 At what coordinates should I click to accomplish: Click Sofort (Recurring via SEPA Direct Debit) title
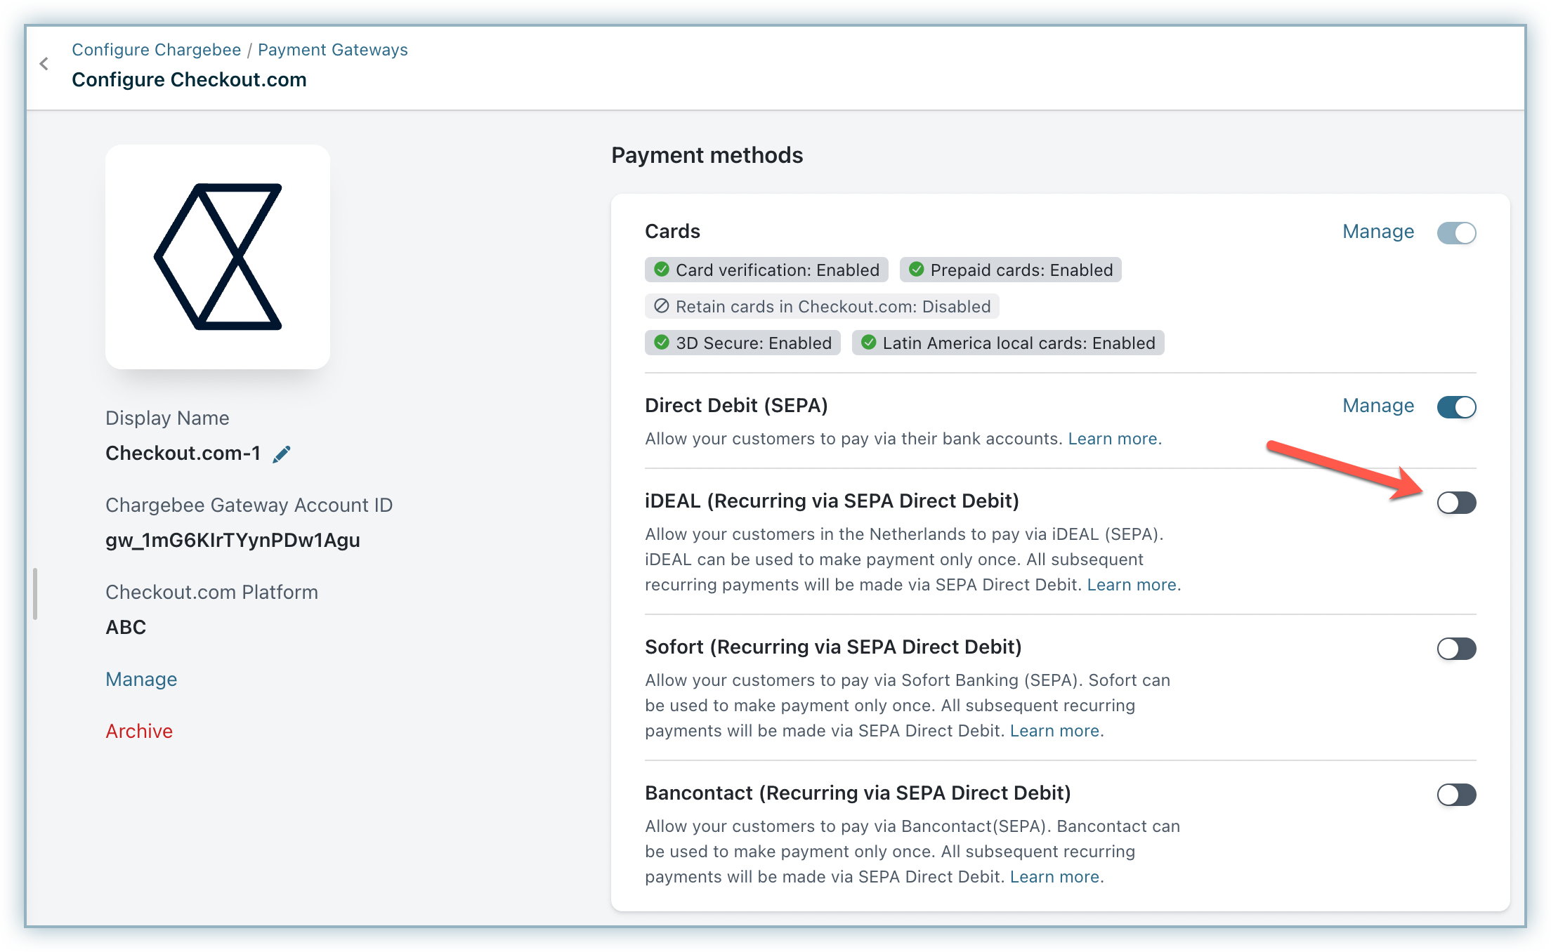pos(833,647)
